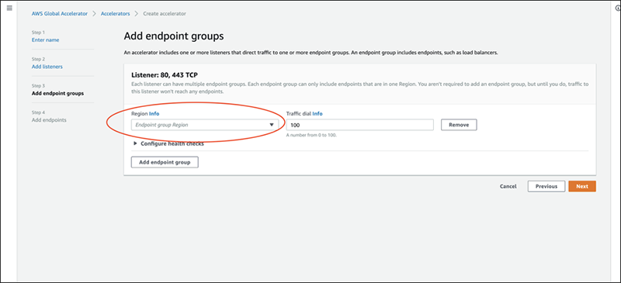Viewport: 621px width, 283px height.
Task: Open the Endpoint group Region dropdown
Action: [x=205, y=125]
